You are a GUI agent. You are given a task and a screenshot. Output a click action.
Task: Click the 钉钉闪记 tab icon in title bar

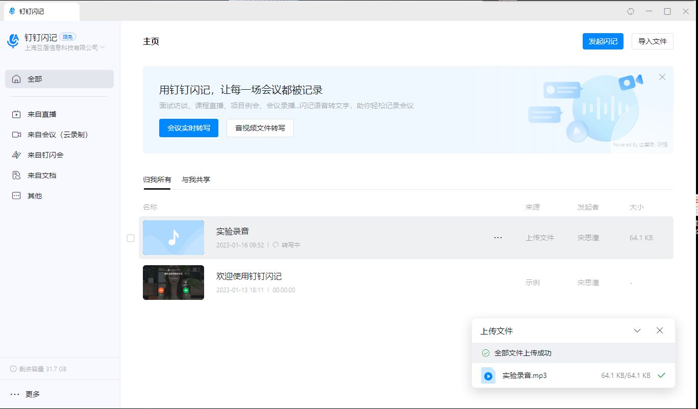(x=12, y=11)
